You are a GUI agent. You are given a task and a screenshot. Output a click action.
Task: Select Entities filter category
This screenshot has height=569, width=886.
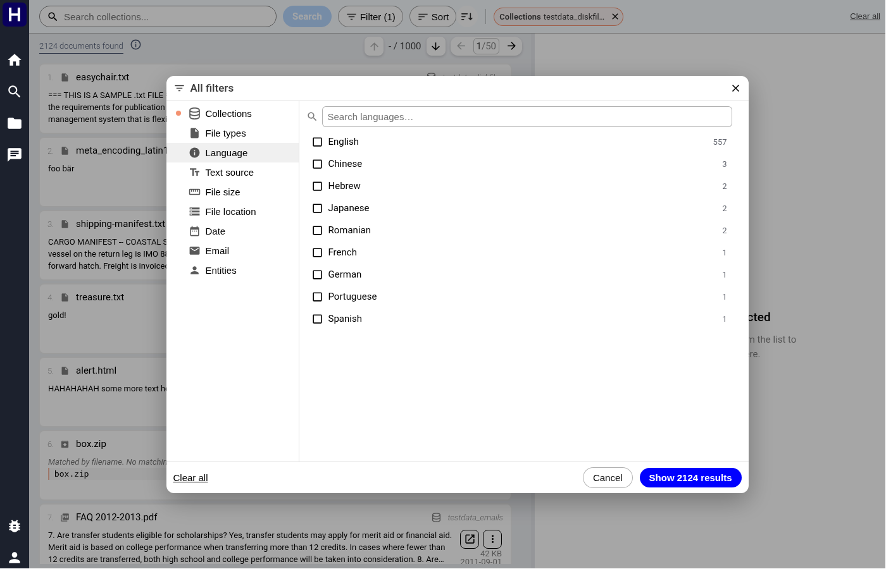point(233,271)
